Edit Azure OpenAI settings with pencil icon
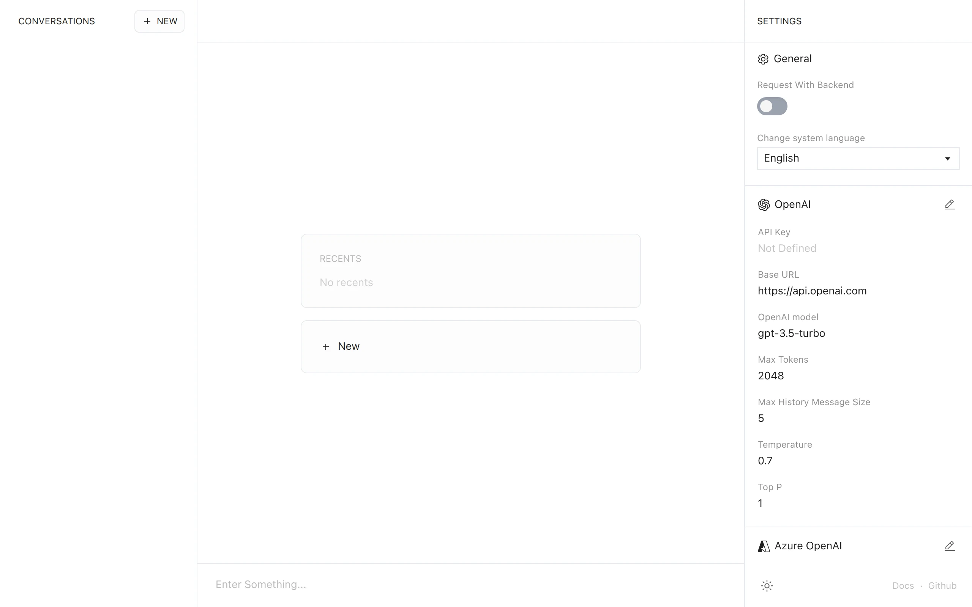Image resolution: width=972 pixels, height=607 pixels. pyautogui.click(x=950, y=546)
